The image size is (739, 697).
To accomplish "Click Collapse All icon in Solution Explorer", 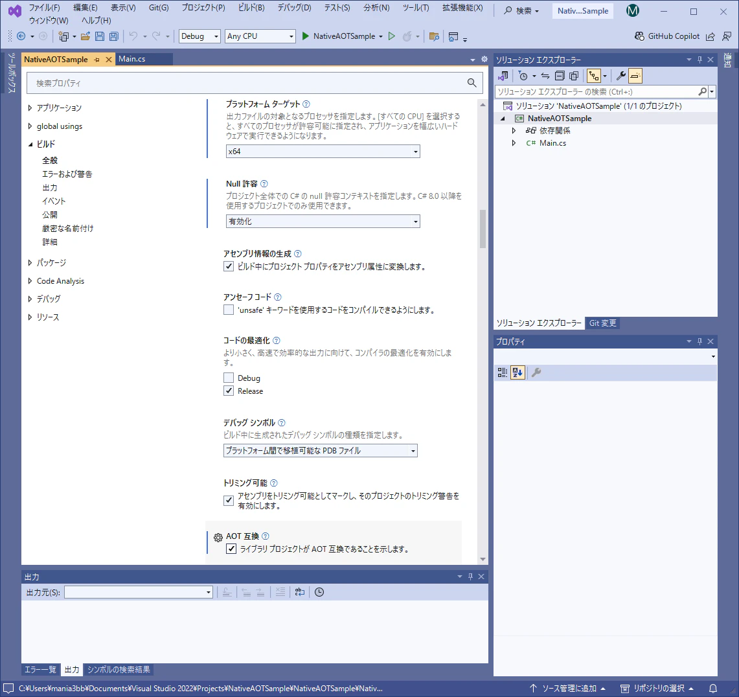I will (x=560, y=76).
